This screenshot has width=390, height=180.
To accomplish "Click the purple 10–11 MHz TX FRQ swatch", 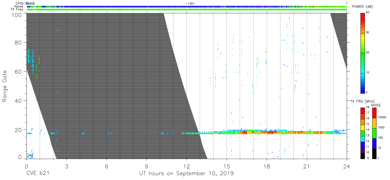I will (363, 150).
